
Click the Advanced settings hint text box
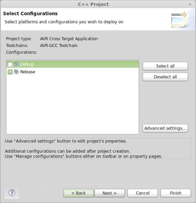click(x=98, y=149)
